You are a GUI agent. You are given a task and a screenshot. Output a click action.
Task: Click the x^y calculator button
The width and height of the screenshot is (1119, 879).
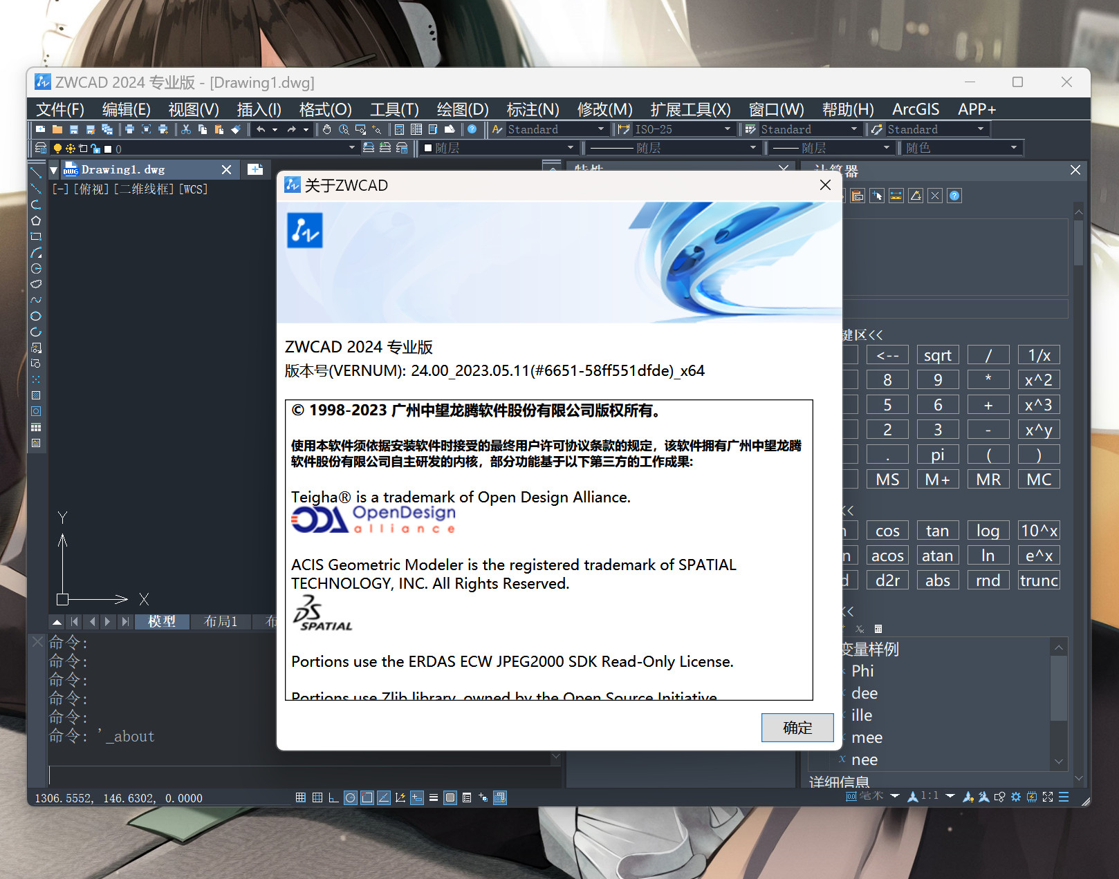(x=1039, y=430)
